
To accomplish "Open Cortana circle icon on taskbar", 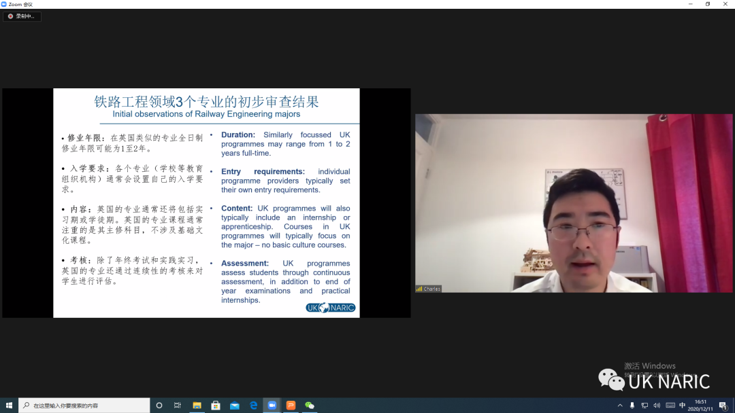I will pyautogui.click(x=159, y=406).
